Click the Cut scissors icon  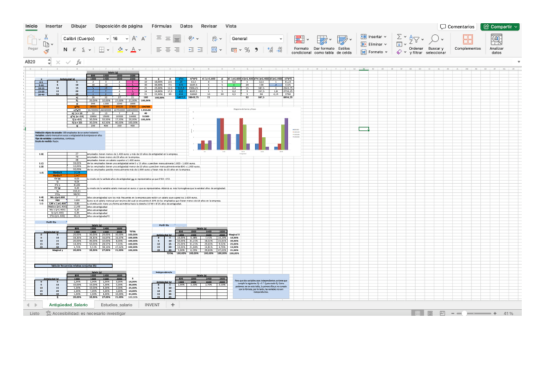46,37
